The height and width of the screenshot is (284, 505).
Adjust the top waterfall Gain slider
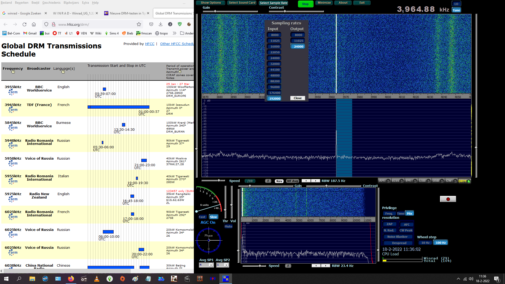click(x=215, y=11)
